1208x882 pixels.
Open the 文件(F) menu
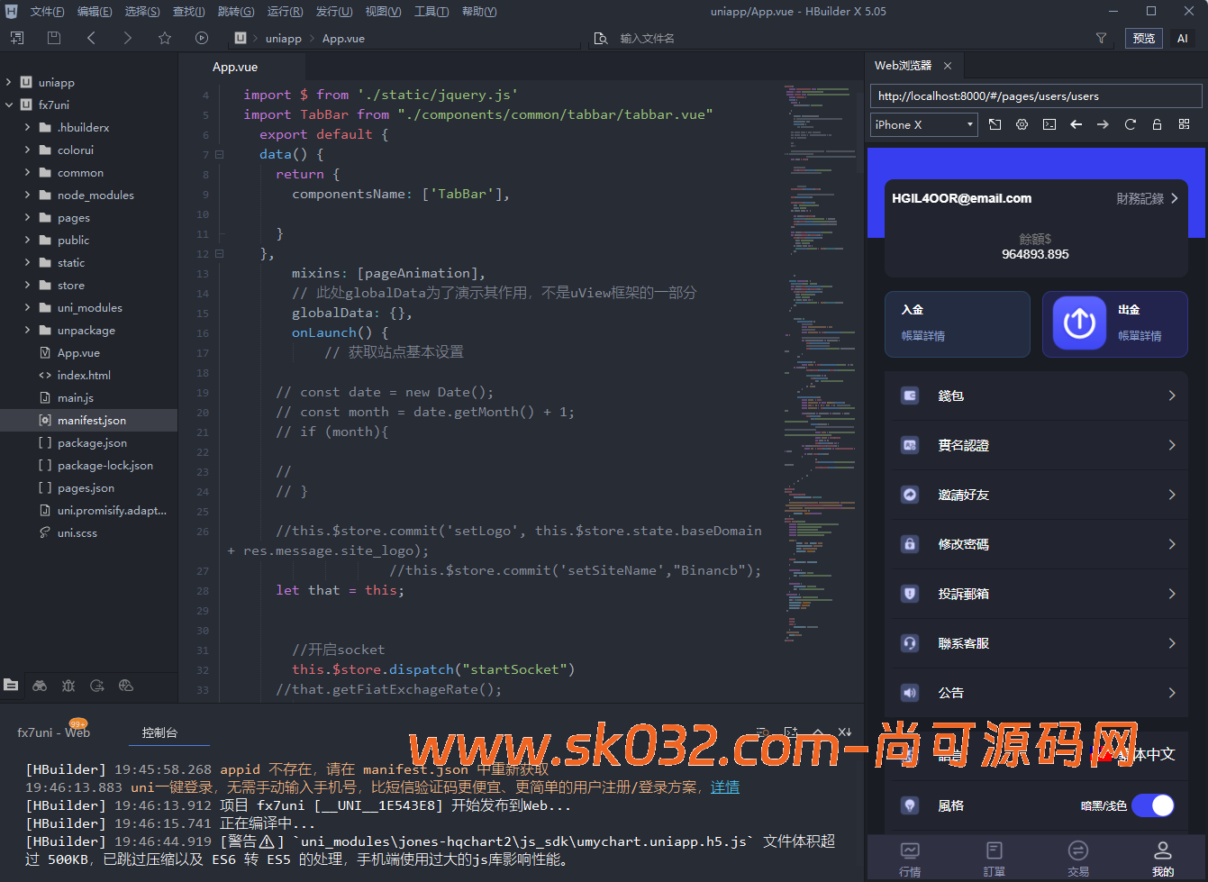point(48,12)
